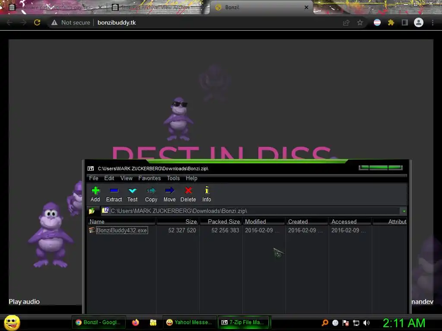Expand the 7-Zip address path dropdown
This screenshot has width=442, height=331.
click(404, 211)
